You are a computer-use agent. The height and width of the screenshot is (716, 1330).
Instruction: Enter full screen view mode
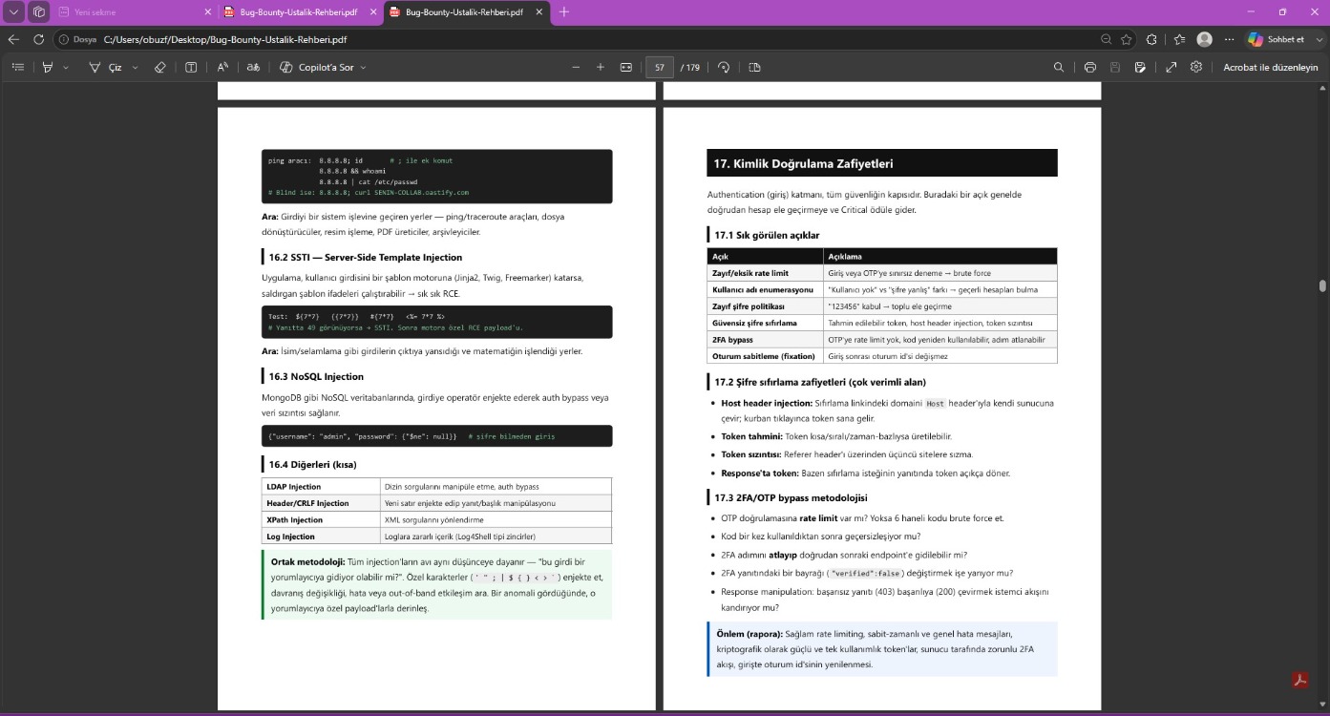pos(1172,67)
